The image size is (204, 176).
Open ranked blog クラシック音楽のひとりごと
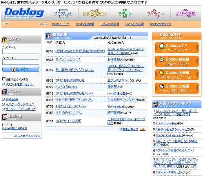(x=175, y=151)
